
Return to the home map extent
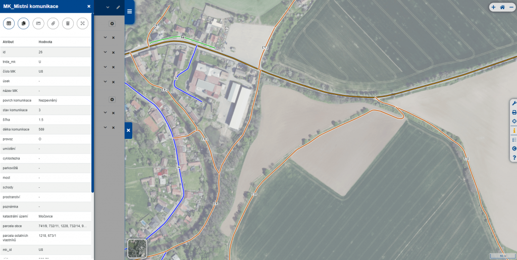coord(502,7)
